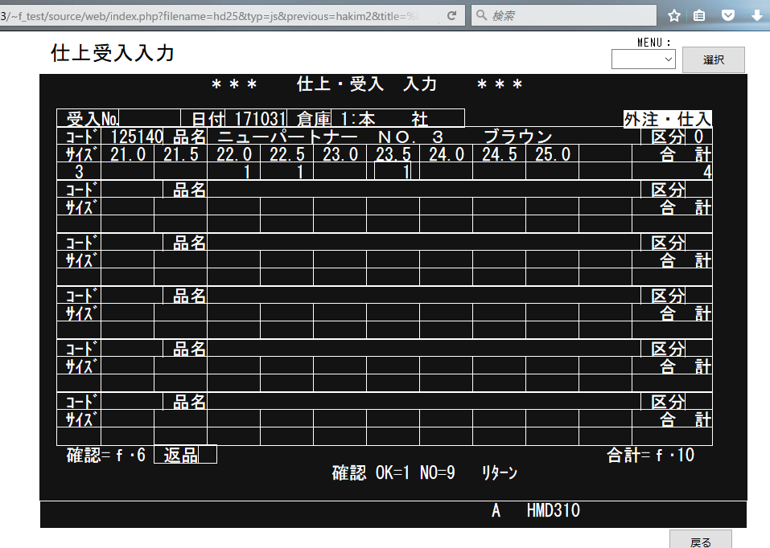Click the 外注・仕入 highlighted label
This screenshot has width=770, height=548.
667,119
